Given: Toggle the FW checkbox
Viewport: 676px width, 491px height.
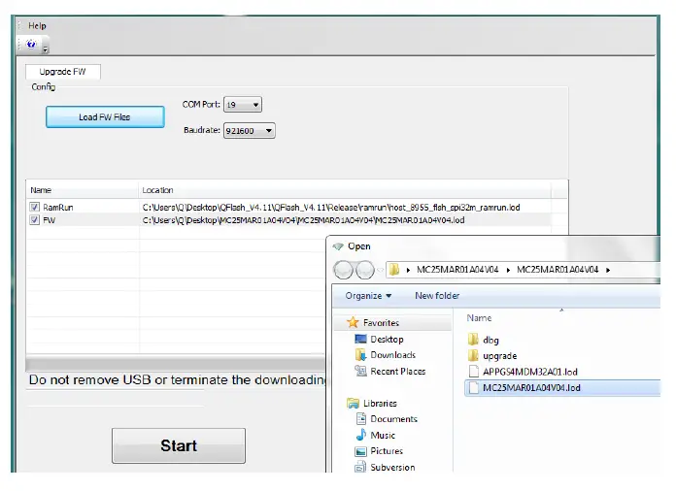Looking at the screenshot, I should pyautogui.click(x=35, y=220).
